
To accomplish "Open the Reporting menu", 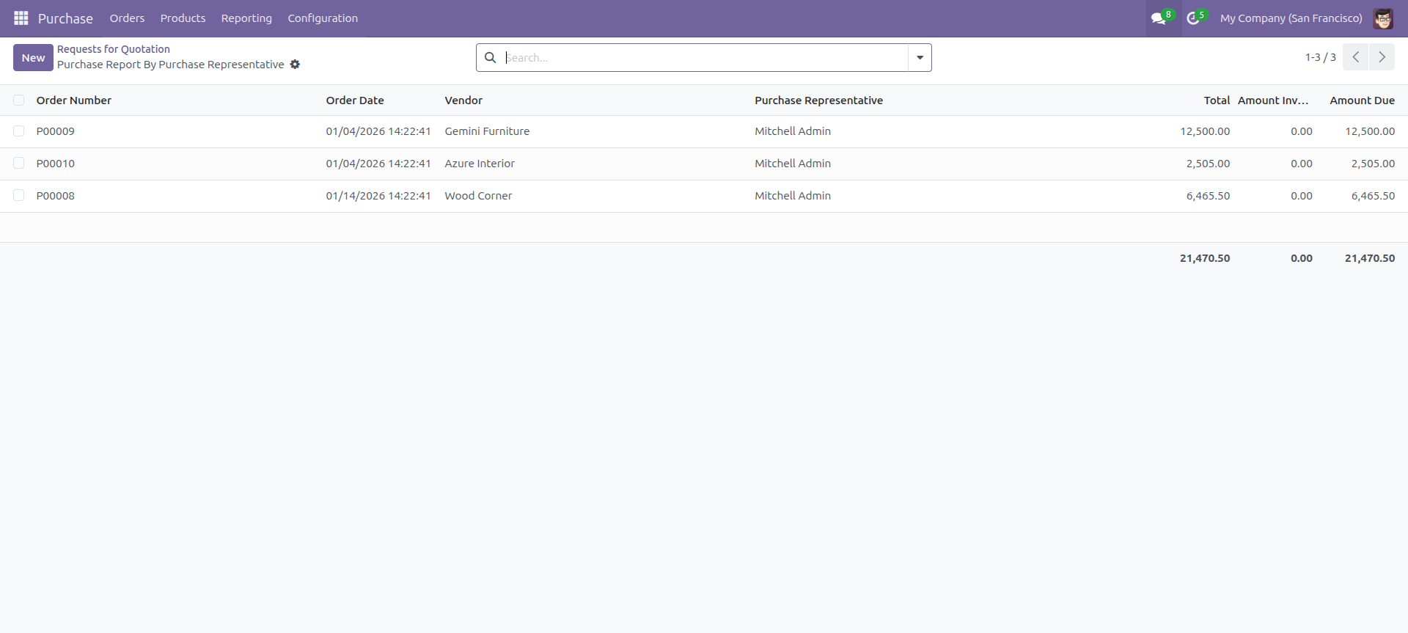I will [x=246, y=18].
